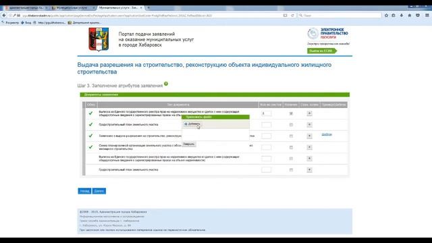This screenshot has width=432, height=243.
Task: Click the Далее button
Action: pyautogui.click(x=99, y=191)
